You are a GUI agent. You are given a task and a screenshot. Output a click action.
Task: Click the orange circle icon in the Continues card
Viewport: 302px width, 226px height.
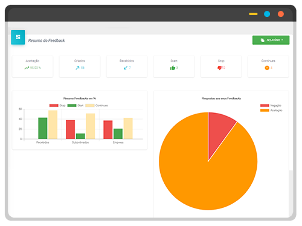click(x=267, y=68)
